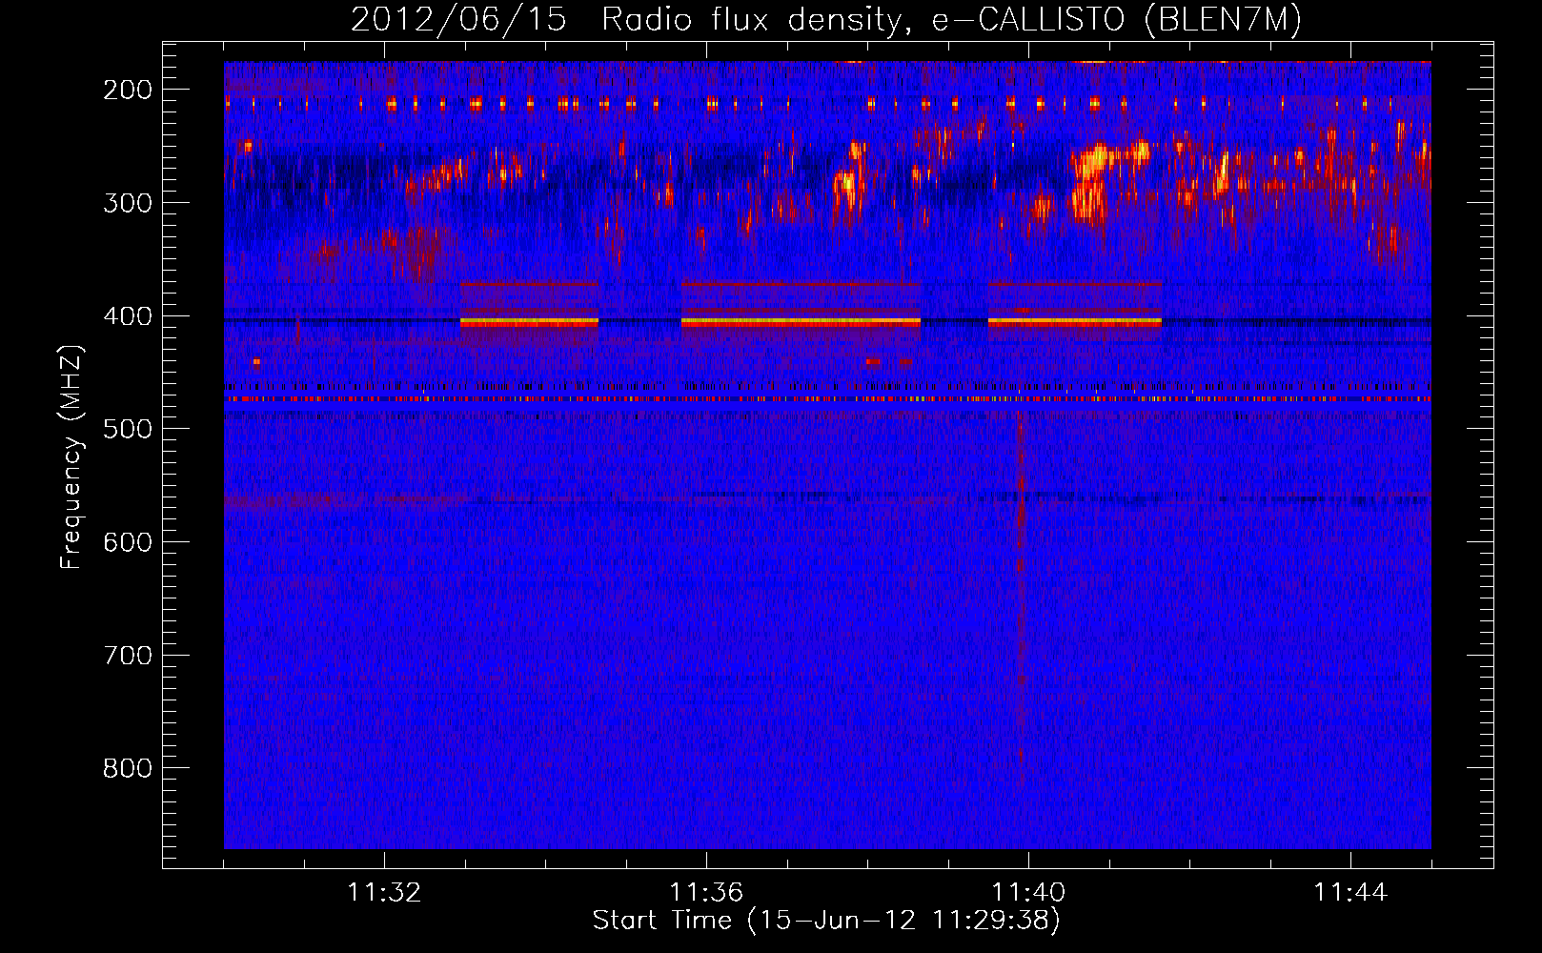
Task: Click the 11:32 time tick label
Action: coord(384,893)
